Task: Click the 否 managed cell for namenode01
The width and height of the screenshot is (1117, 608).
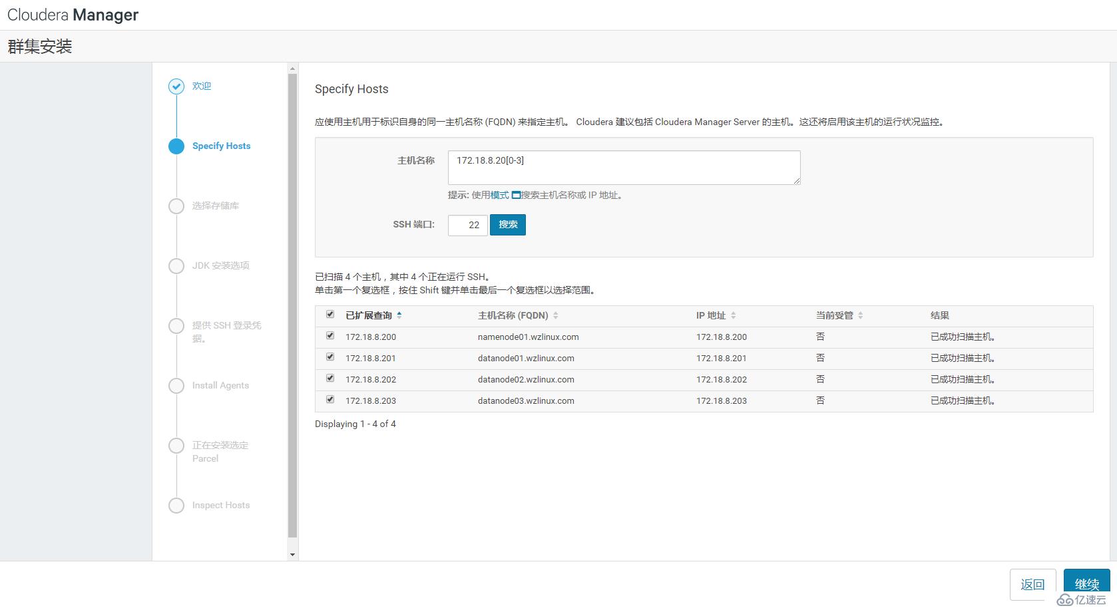Action: [820, 337]
